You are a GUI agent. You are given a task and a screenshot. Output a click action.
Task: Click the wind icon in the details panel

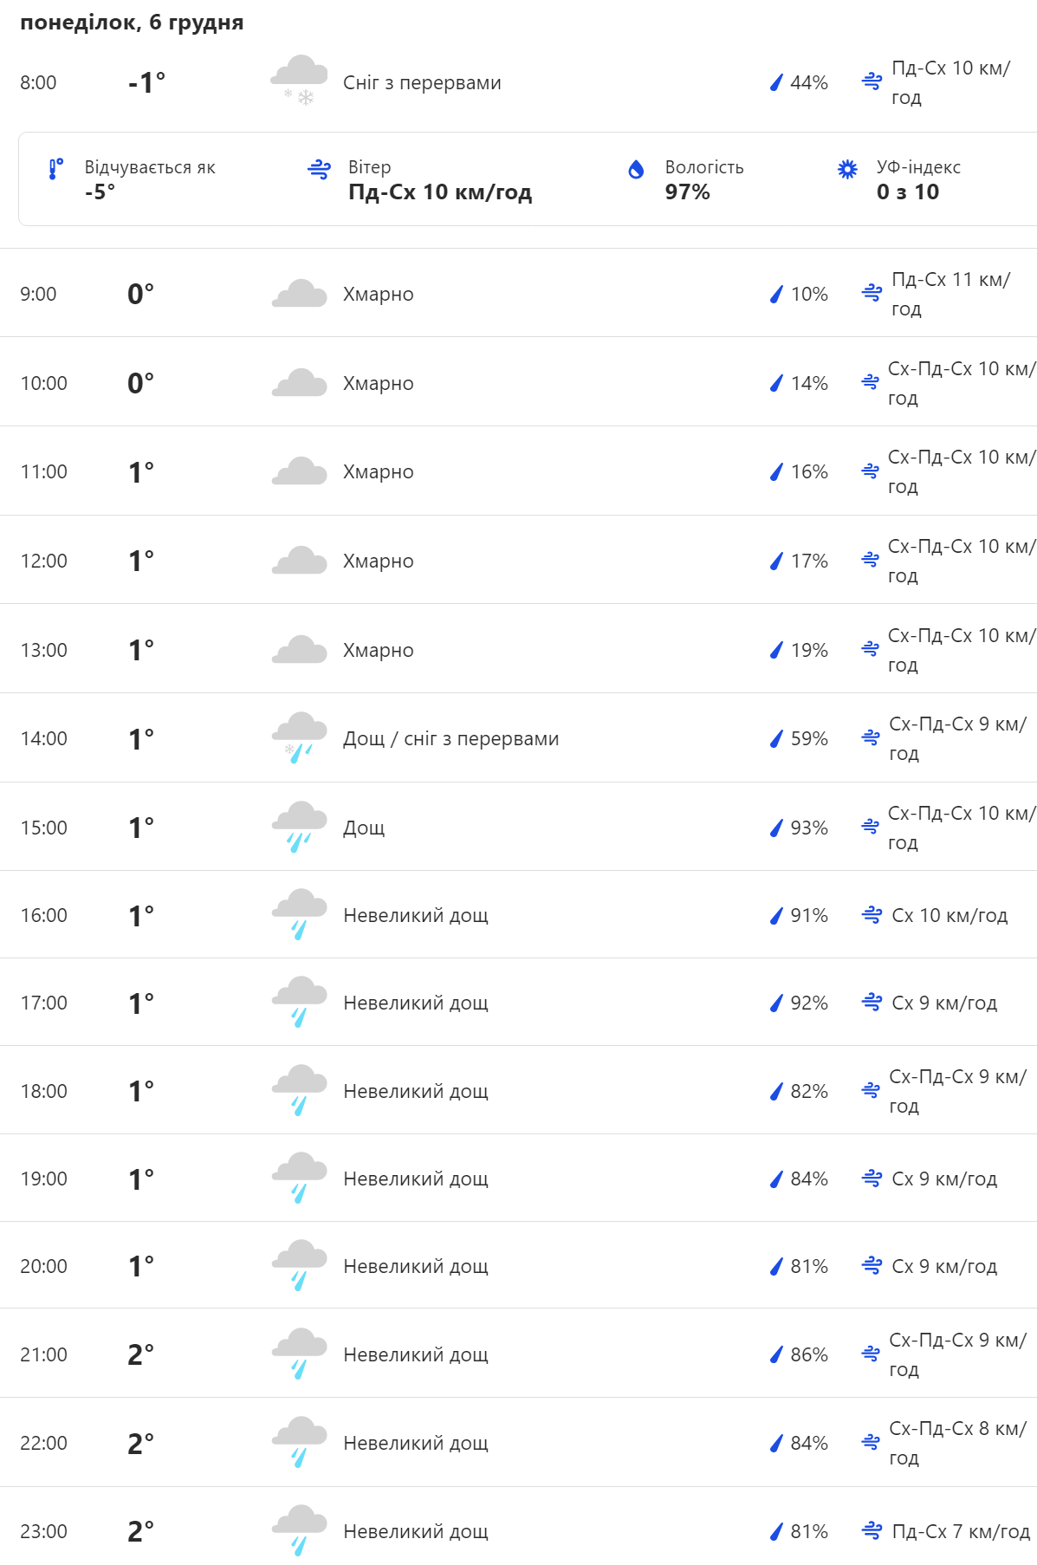pyautogui.click(x=320, y=170)
